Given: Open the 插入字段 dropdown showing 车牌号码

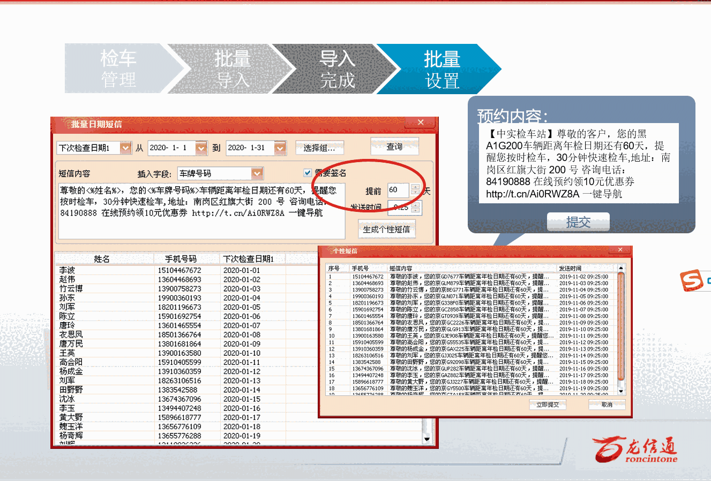Looking at the screenshot, I should pos(257,173).
